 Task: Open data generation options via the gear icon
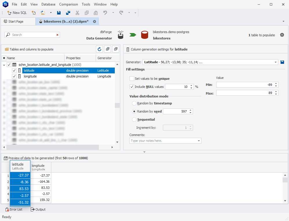point(282,35)
